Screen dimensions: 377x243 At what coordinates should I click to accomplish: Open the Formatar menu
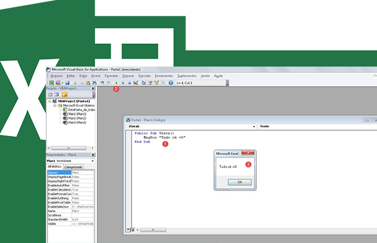[x=111, y=76]
